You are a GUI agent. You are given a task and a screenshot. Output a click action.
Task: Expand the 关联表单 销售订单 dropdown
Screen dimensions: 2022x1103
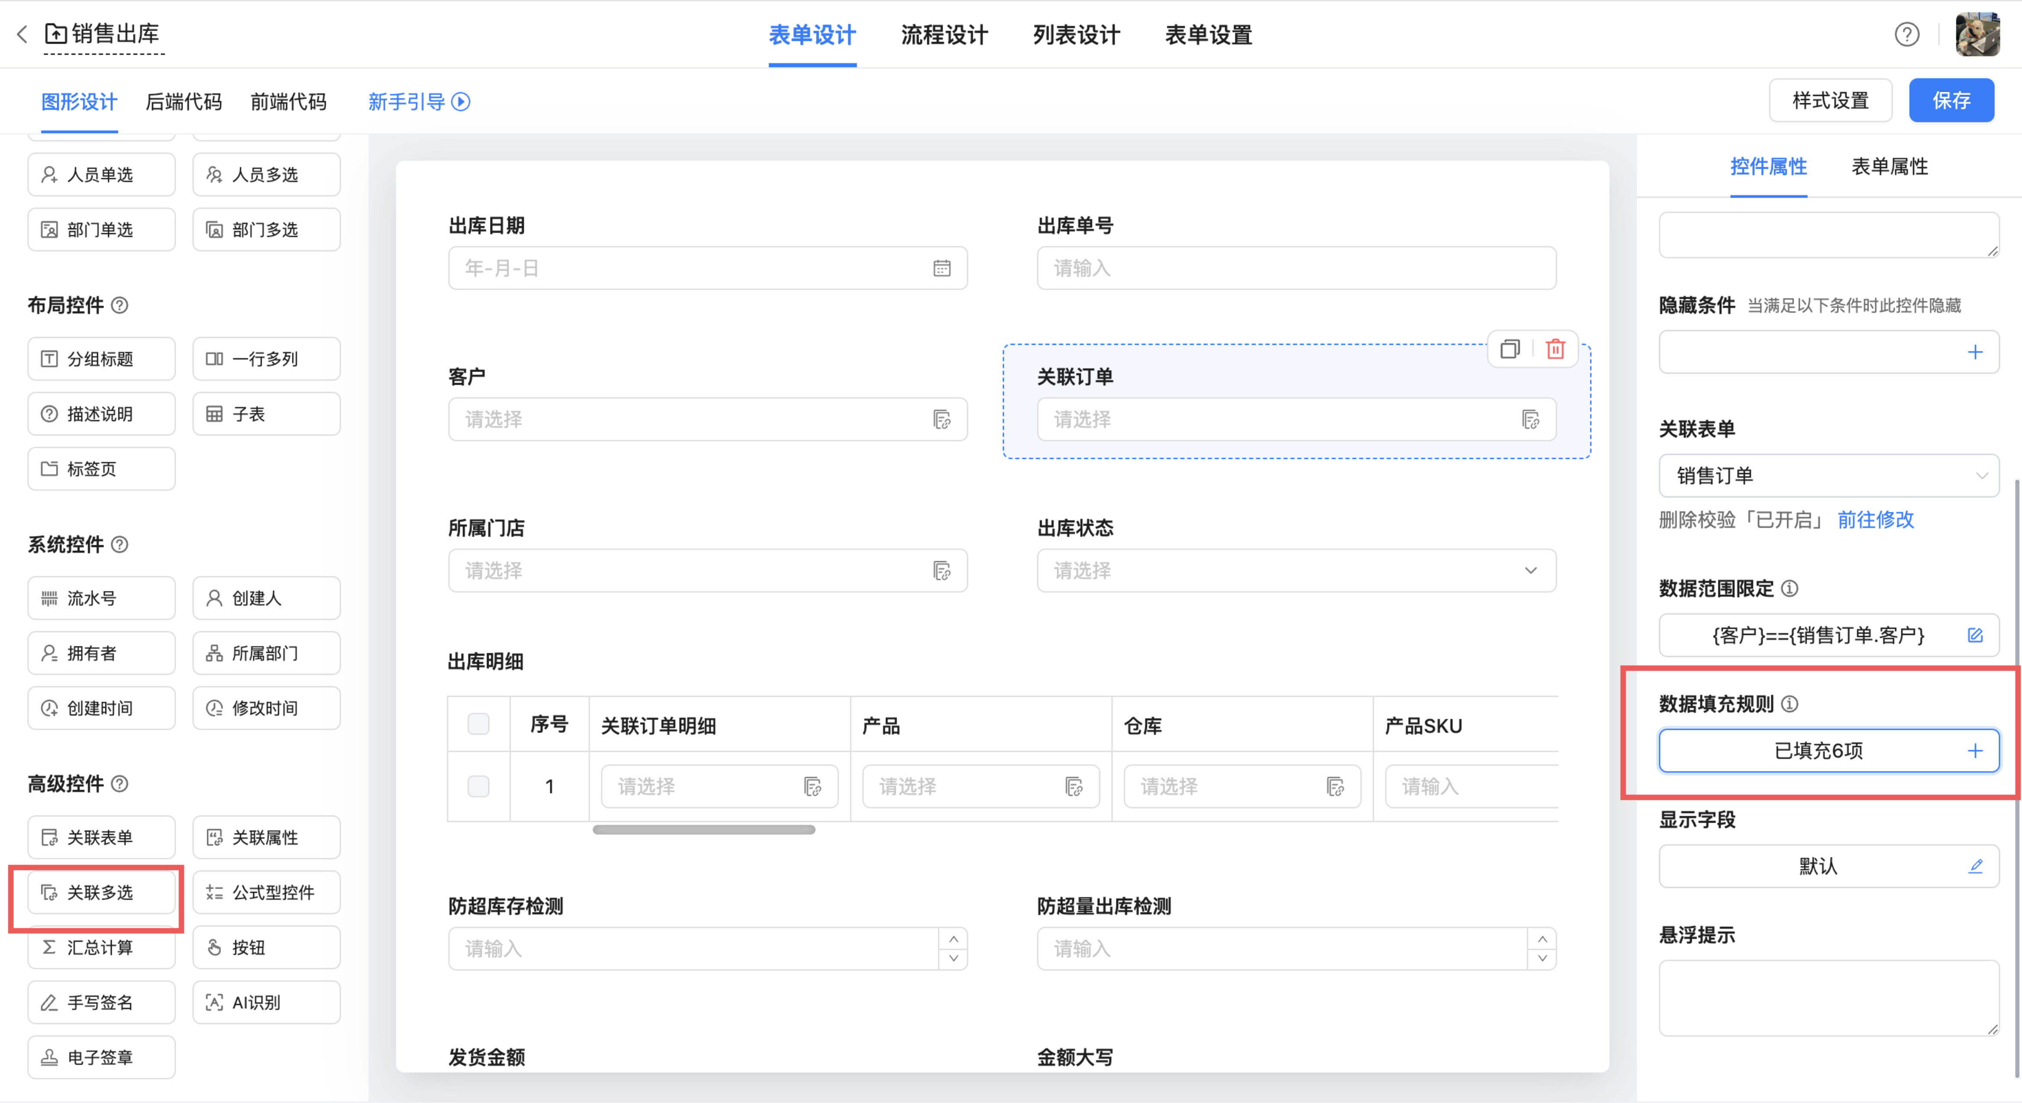[1828, 476]
